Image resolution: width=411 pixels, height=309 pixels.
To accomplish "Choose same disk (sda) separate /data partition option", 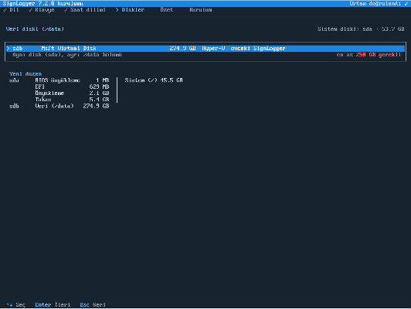I will (x=206, y=55).
